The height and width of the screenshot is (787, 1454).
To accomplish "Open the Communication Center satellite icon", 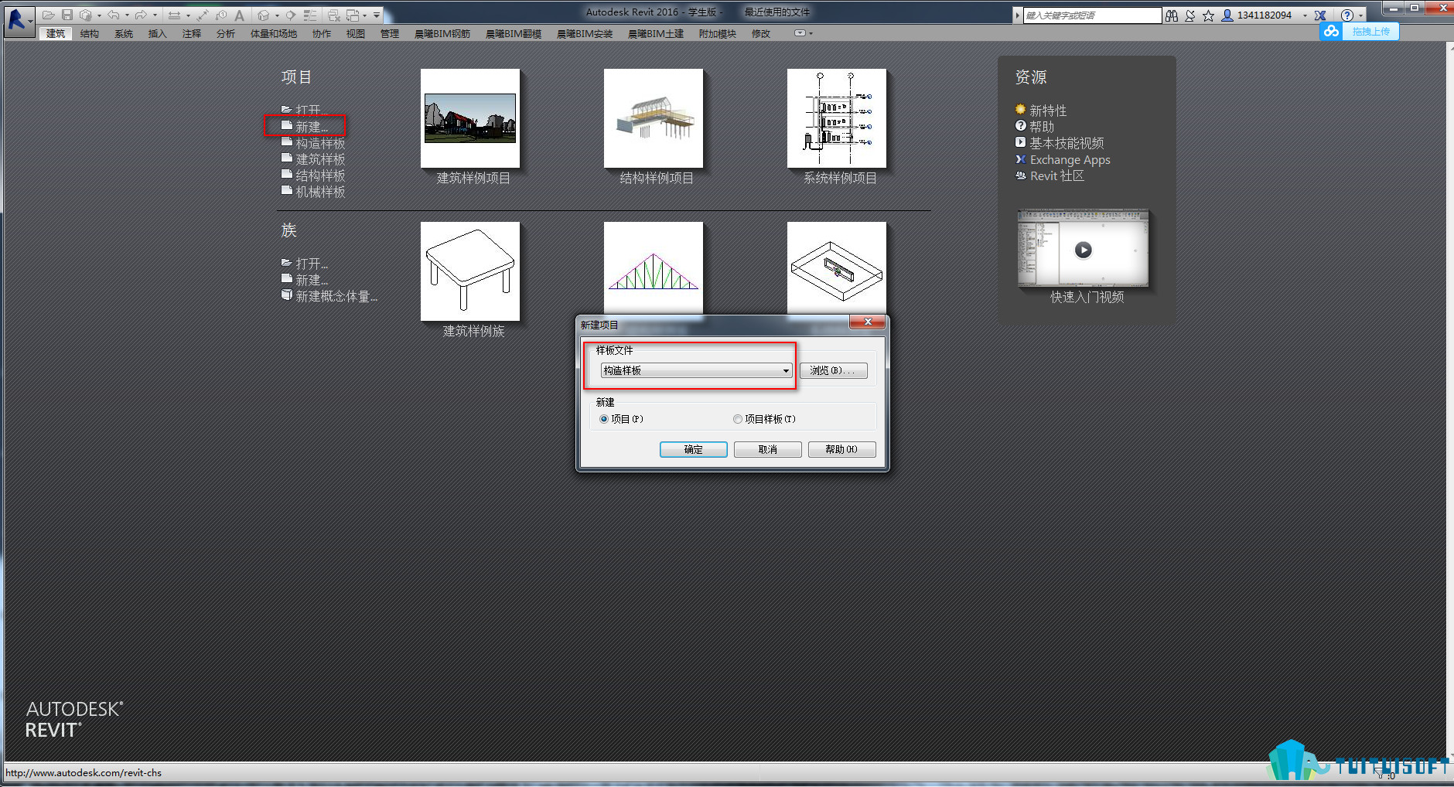I will tap(1190, 15).
